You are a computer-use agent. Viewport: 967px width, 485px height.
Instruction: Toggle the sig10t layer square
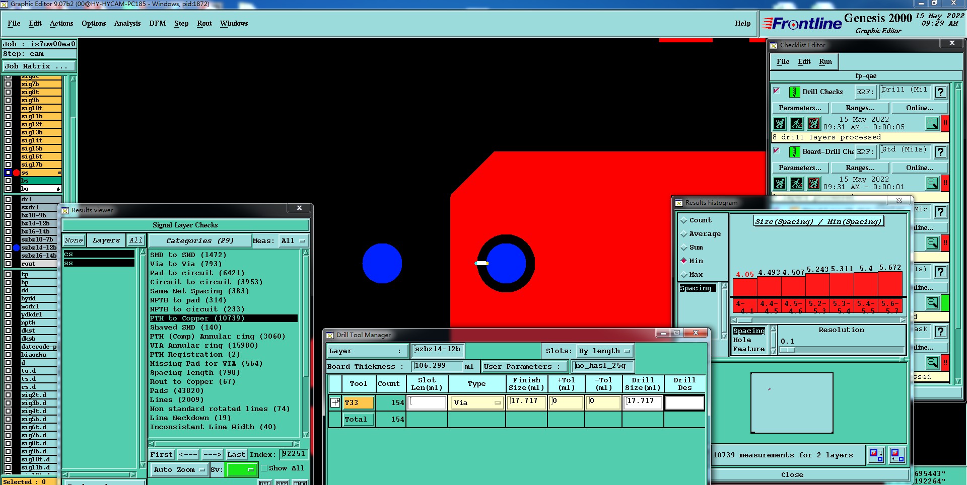[8, 108]
